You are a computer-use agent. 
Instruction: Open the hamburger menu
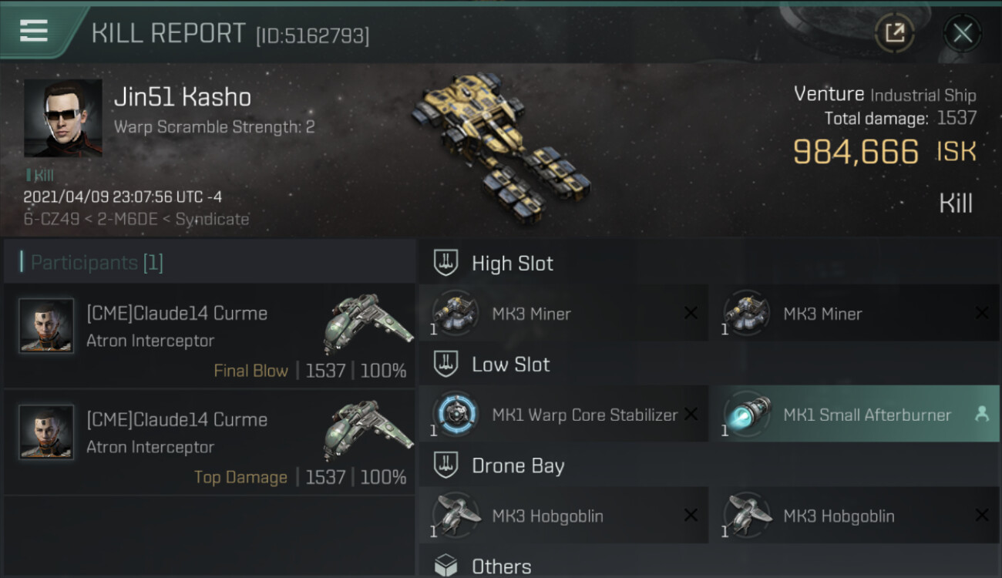pos(34,31)
